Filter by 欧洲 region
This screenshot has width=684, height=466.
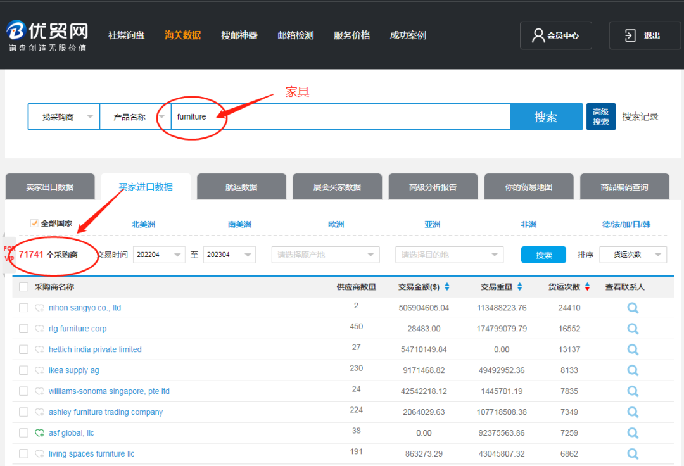(x=336, y=225)
